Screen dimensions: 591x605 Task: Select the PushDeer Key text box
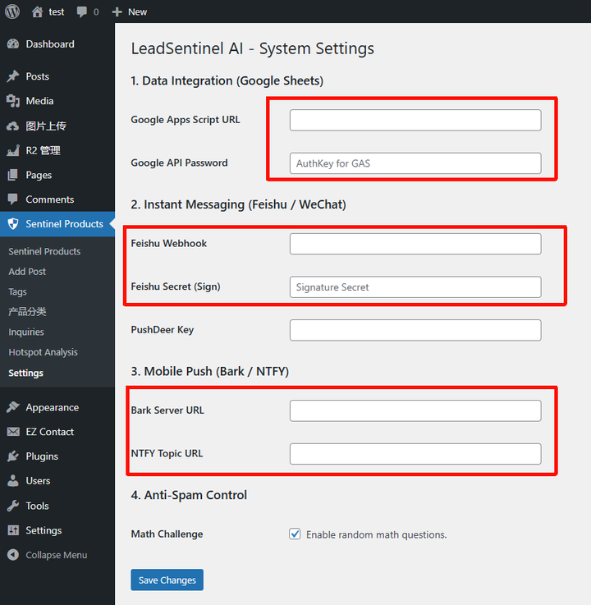pyautogui.click(x=415, y=330)
